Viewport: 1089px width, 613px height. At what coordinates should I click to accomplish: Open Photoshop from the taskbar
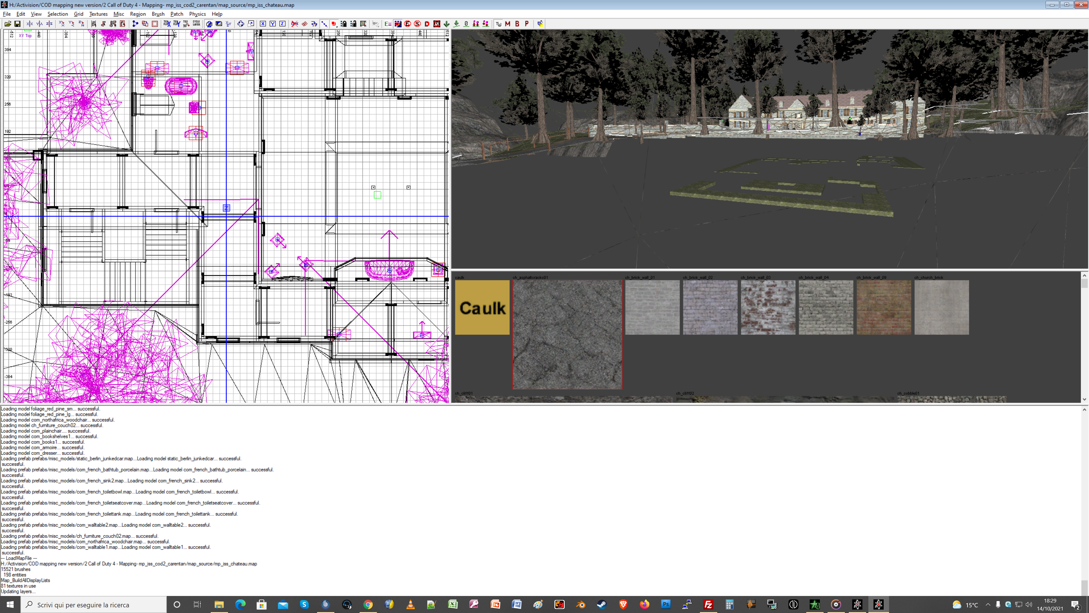pos(665,604)
